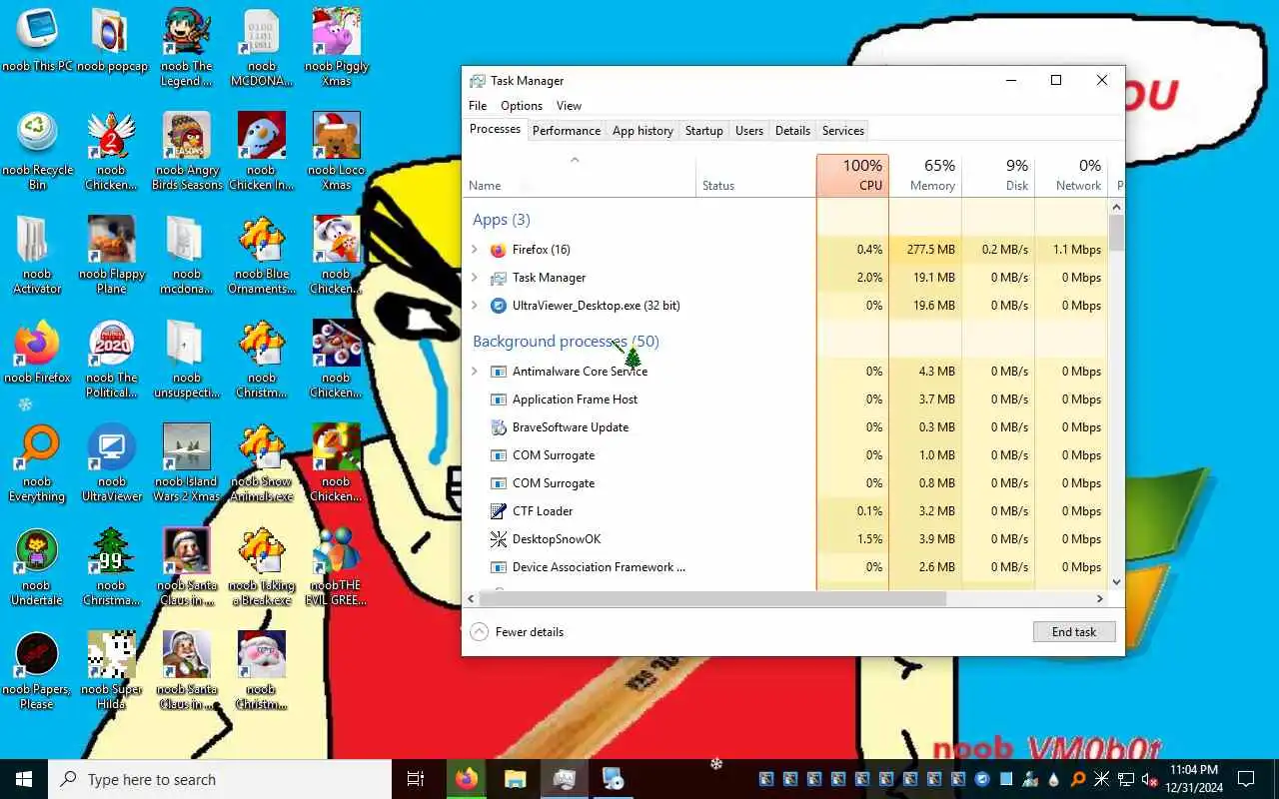
Task: Select the CTF Loader process icon
Action: point(499,511)
